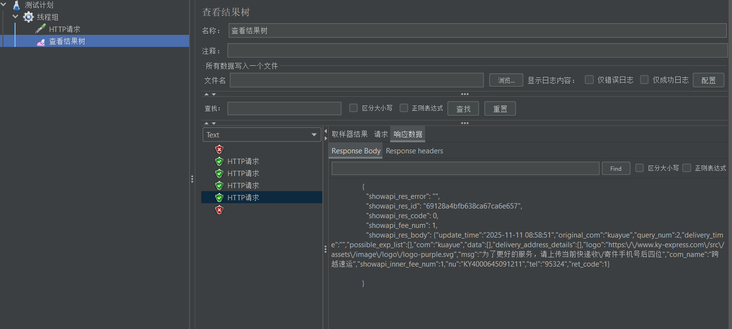Click the right expand arrow beside 取样器结果 tab
This screenshot has width=732, height=329.
pyautogui.click(x=326, y=138)
